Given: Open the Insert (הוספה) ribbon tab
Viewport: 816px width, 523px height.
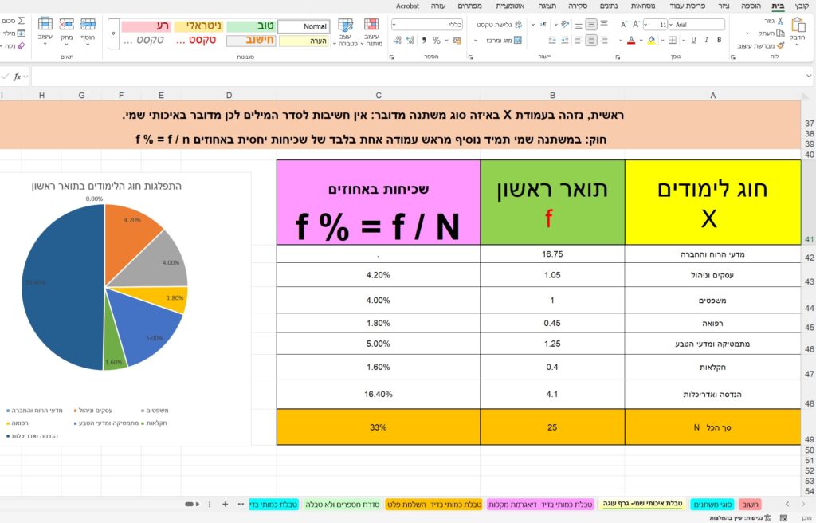Looking at the screenshot, I should 751,6.
